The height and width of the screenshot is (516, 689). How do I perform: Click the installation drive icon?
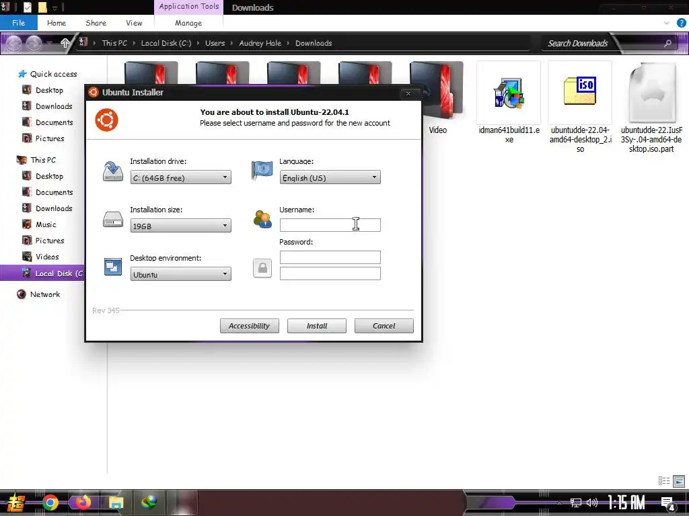113,171
